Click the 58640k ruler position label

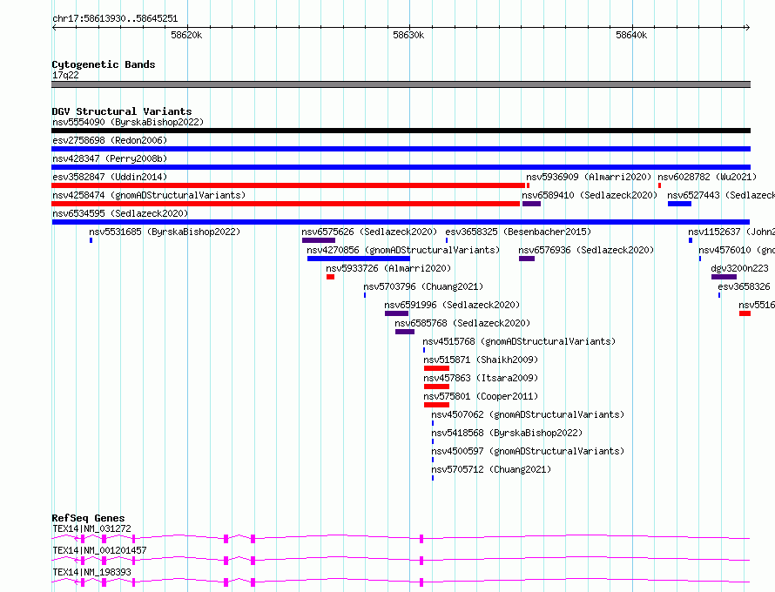(631, 35)
